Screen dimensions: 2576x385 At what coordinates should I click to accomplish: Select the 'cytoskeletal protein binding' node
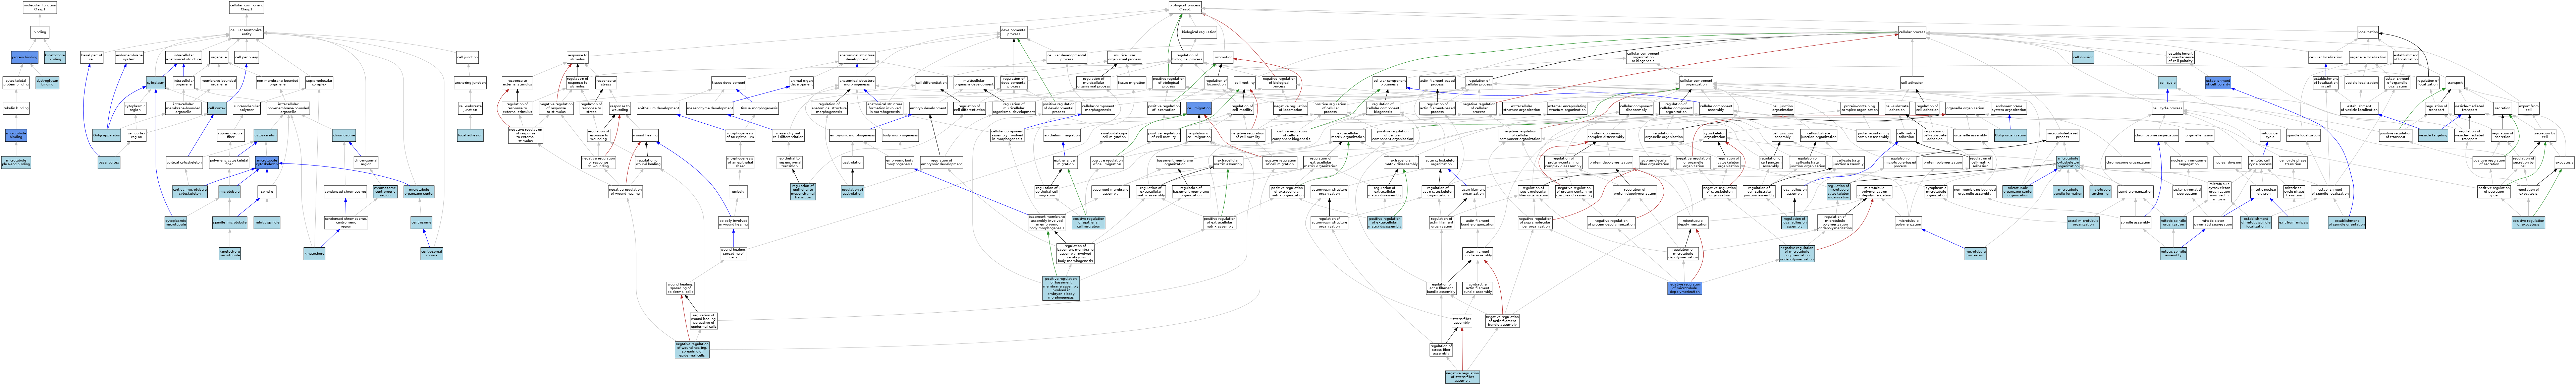pyautogui.click(x=16, y=83)
